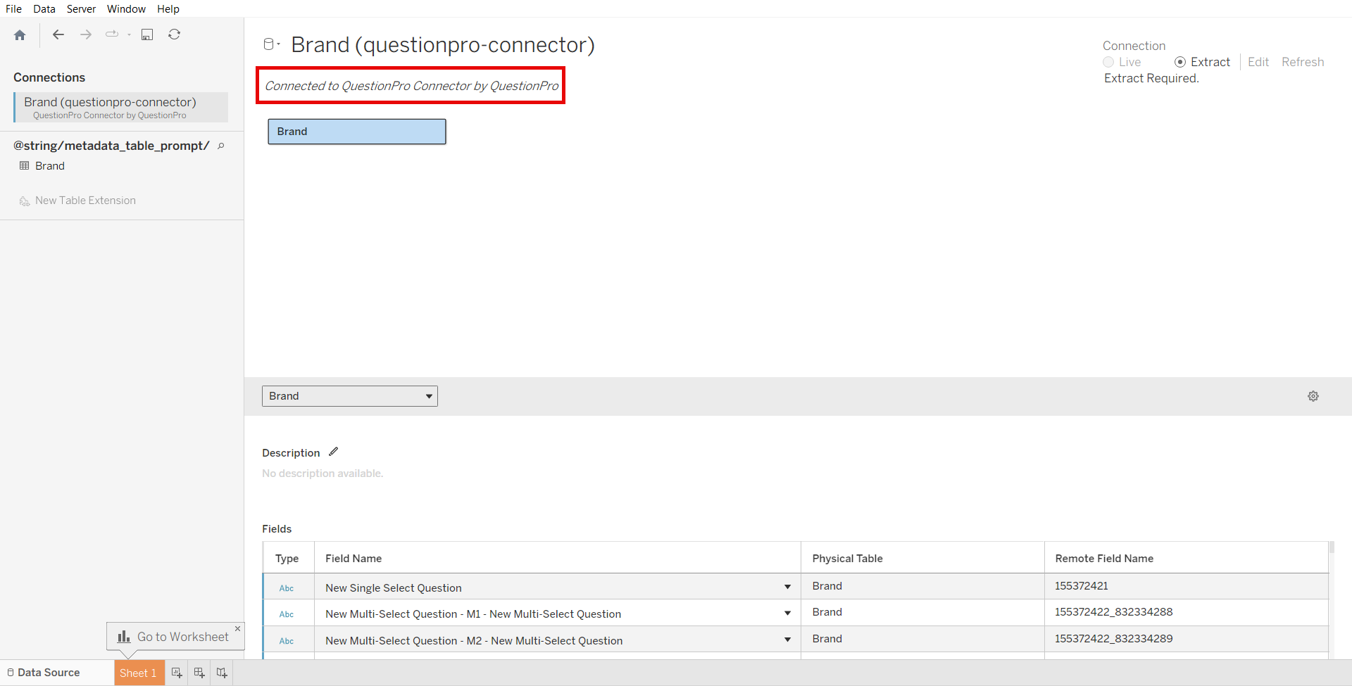Click the Abc type icon for the M1 field
Screen dimensions: 1352x686
[x=287, y=614]
